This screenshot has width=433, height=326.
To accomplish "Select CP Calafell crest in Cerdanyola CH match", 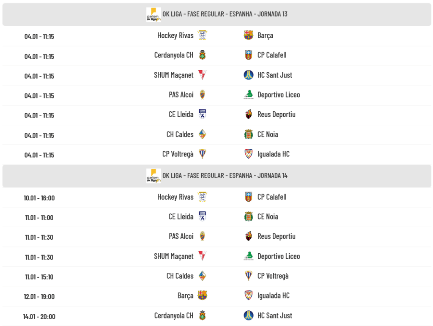I will tap(249, 55).
